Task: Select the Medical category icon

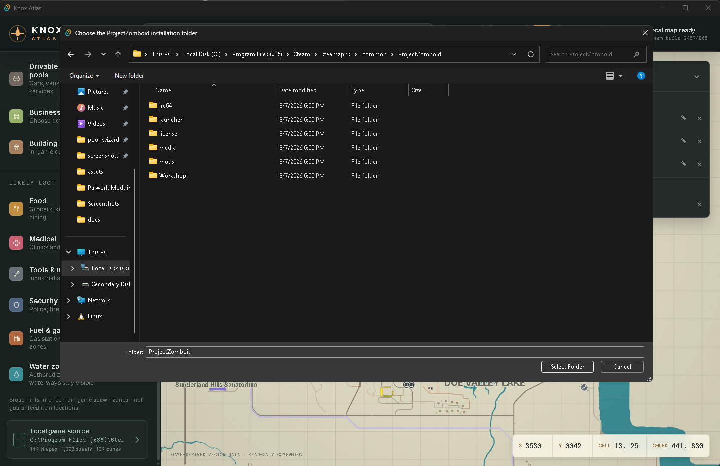Action: (x=16, y=243)
